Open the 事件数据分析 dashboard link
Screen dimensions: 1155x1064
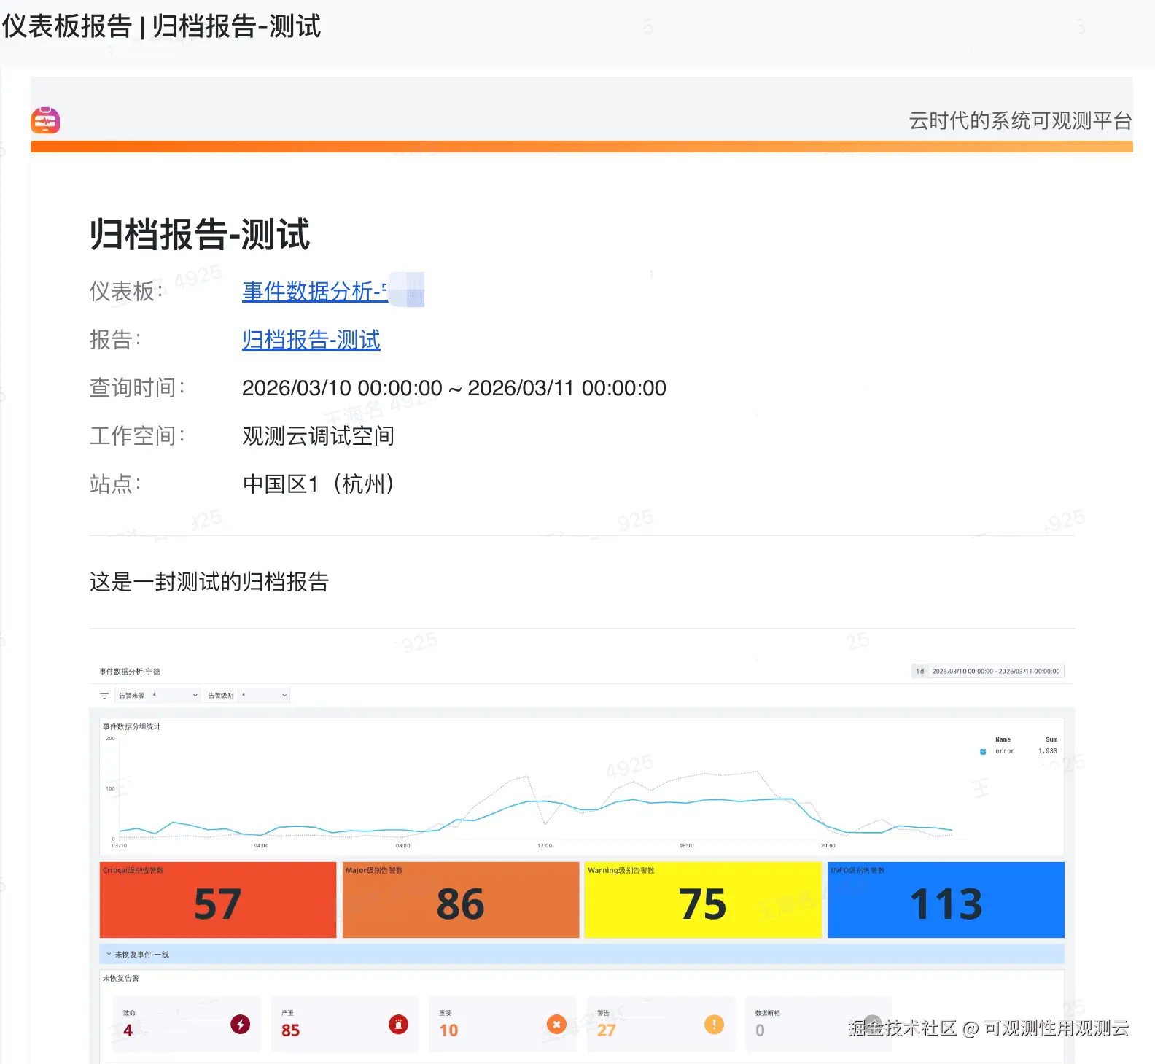[314, 292]
